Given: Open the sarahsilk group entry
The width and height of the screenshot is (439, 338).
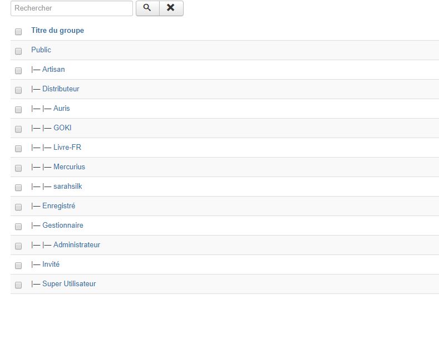Looking at the screenshot, I should pyautogui.click(x=67, y=187).
